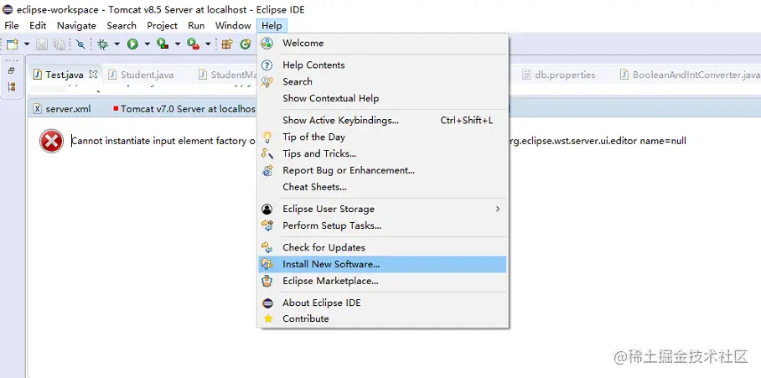761x378 pixels.
Task: Click the Eclipse User Storage person icon
Action: point(267,210)
